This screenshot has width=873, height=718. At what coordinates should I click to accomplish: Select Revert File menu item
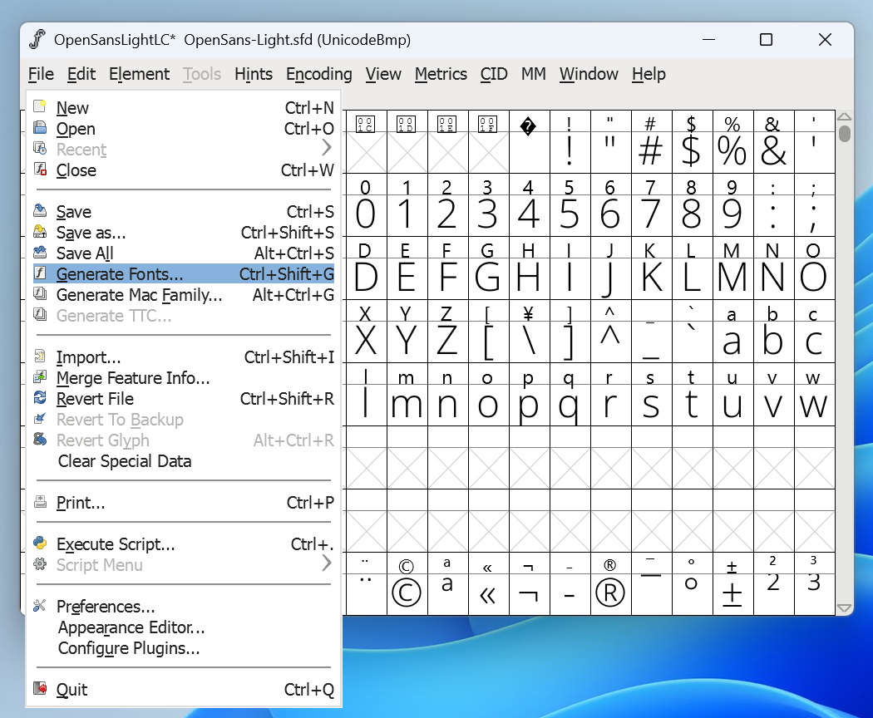pos(95,399)
